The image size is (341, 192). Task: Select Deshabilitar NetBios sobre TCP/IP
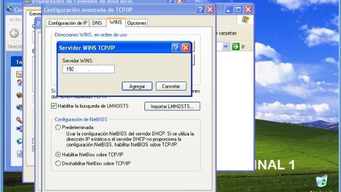coord(58,163)
